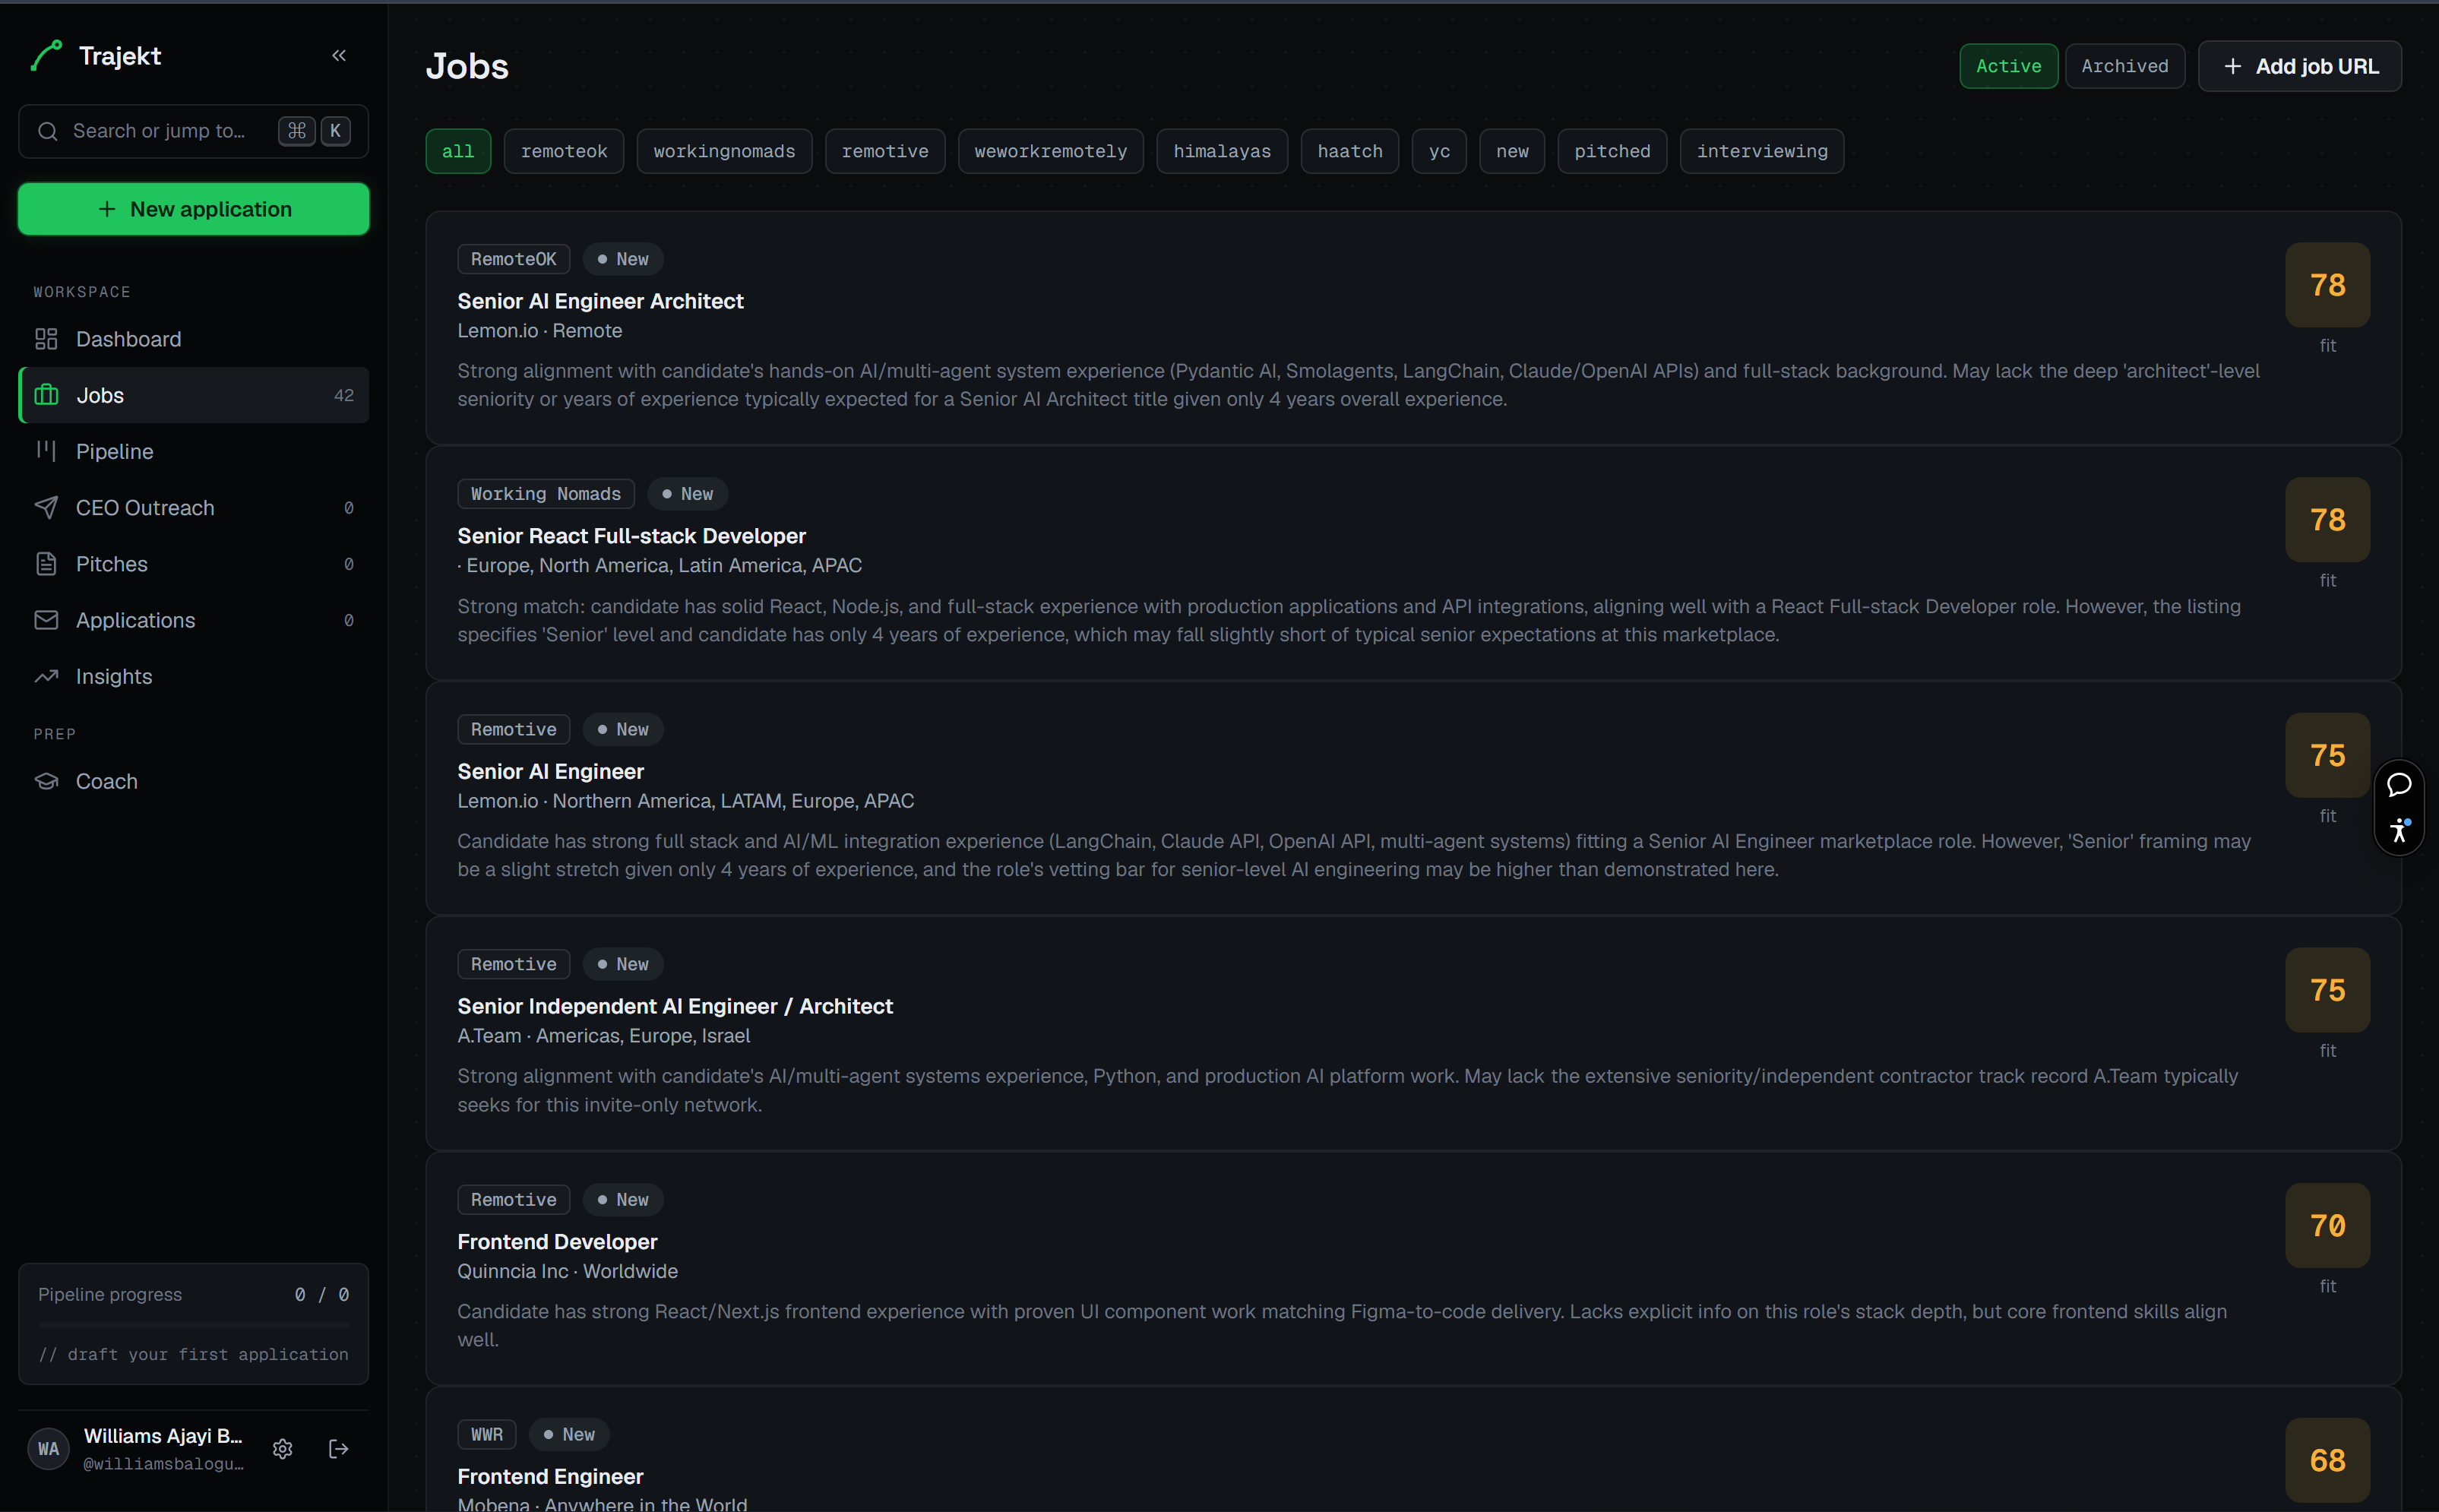Screen dimensions: 2439x1512
Task: Show interviewing jobs filter
Action: tap(1762, 151)
